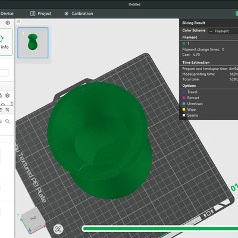Open the process settings gear icon
Image resolution: width=238 pixels, height=238 pixels.
(8, 96)
